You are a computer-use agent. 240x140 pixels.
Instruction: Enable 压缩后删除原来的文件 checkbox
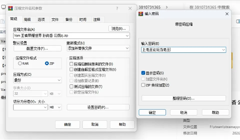pos(71,64)
